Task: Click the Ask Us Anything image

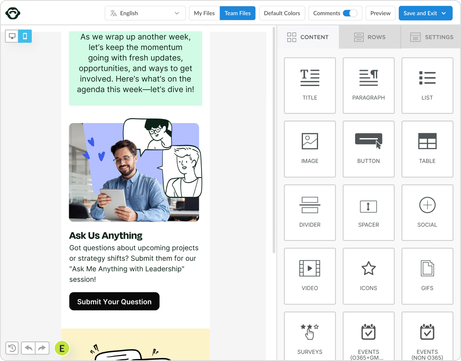Action: click(134, 171)
